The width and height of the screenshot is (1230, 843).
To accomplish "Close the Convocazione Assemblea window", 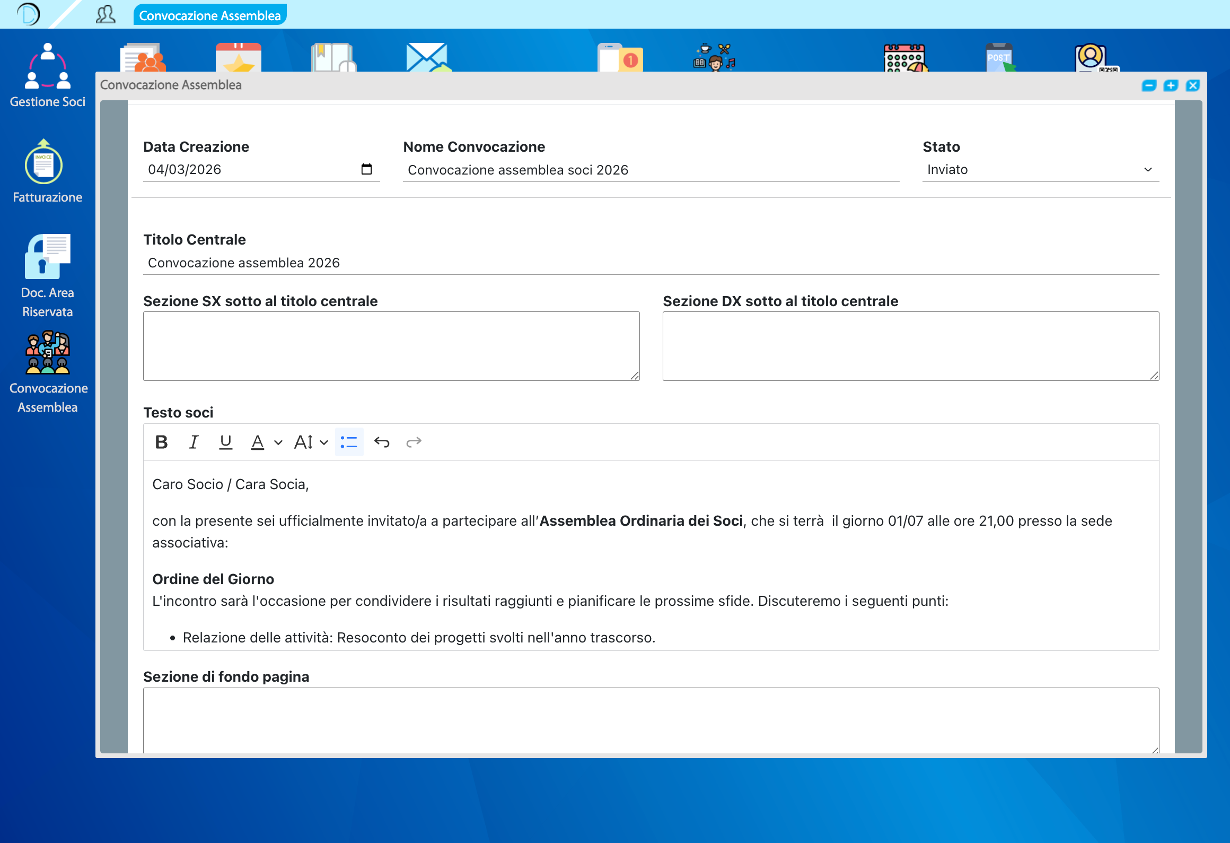I will coord(1193,85).
